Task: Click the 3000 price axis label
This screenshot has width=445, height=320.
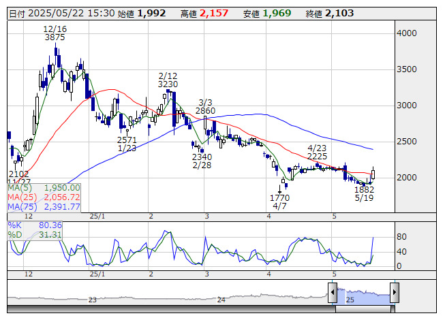Action: tap(406, 106)
